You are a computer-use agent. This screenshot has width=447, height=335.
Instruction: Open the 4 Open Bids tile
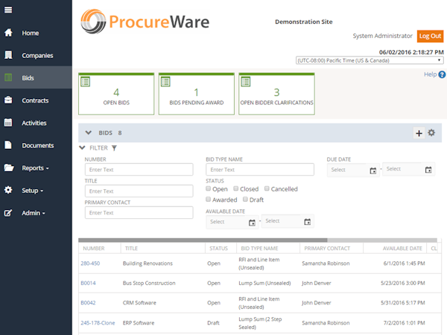point(116,94)
